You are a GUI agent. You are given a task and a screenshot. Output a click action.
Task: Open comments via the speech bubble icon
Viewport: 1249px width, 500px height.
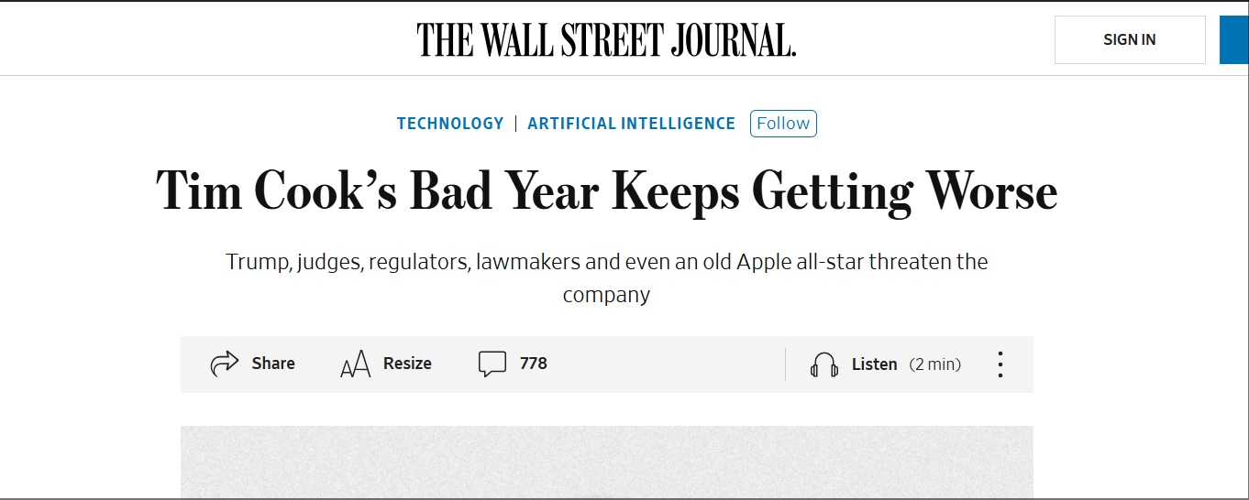tap(492, 364)
